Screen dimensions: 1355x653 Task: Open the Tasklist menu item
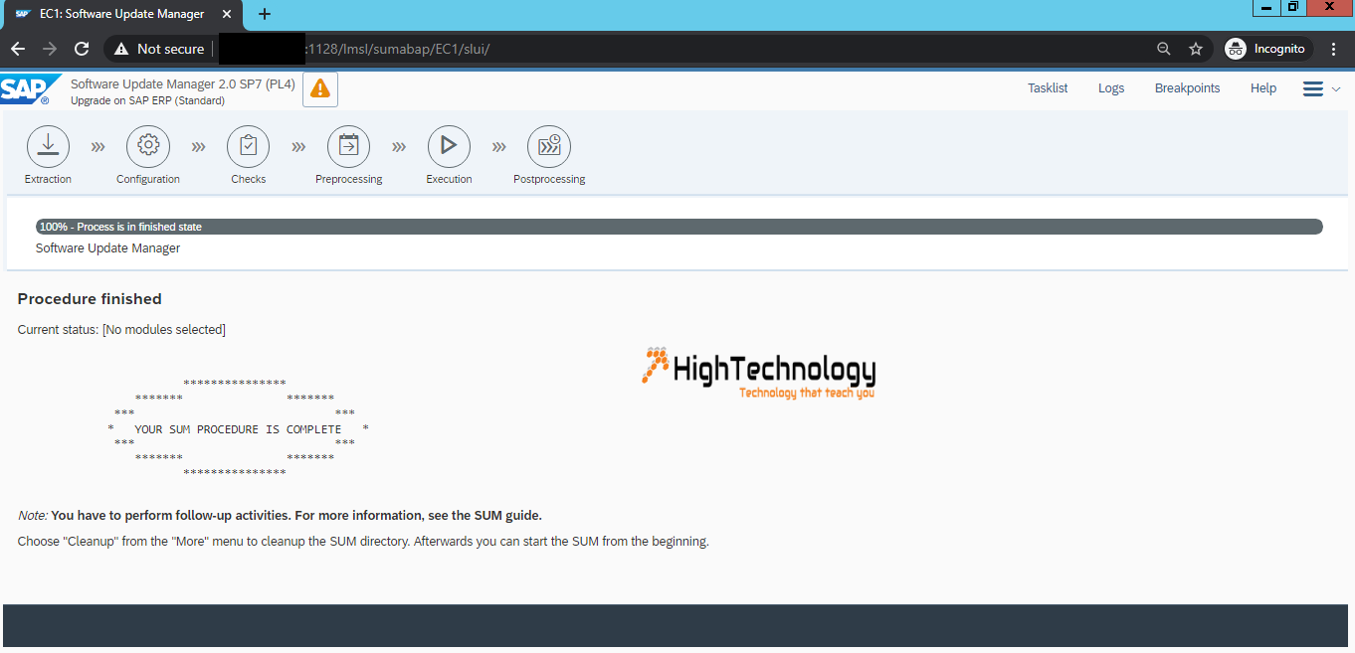coord(1048,88)
